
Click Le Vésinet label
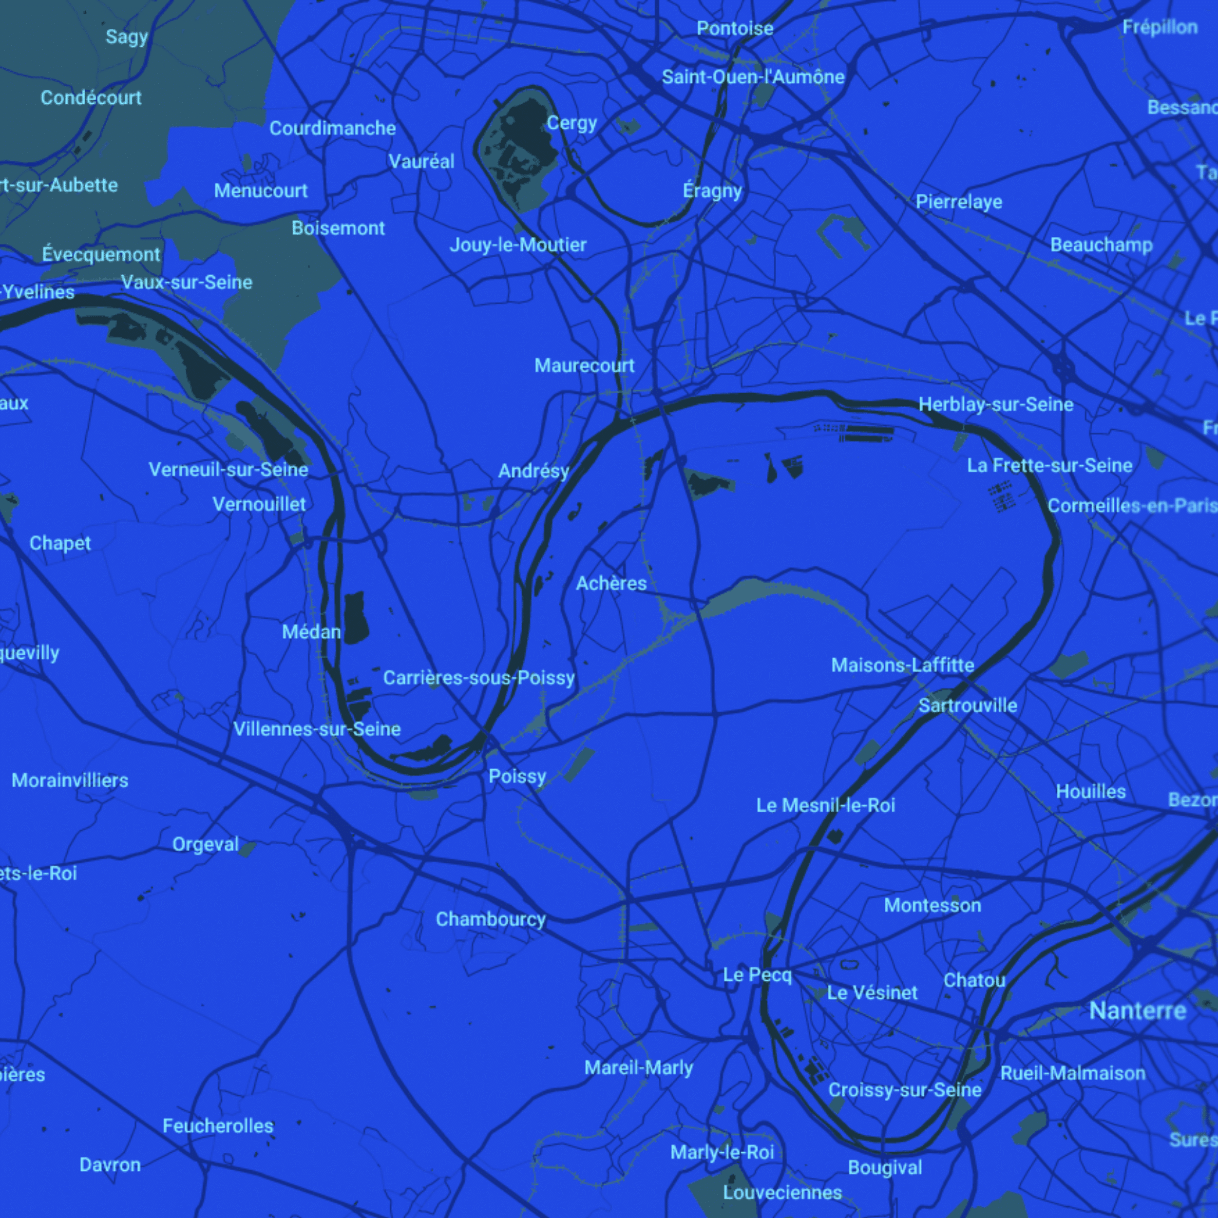(x=872, y=993)
